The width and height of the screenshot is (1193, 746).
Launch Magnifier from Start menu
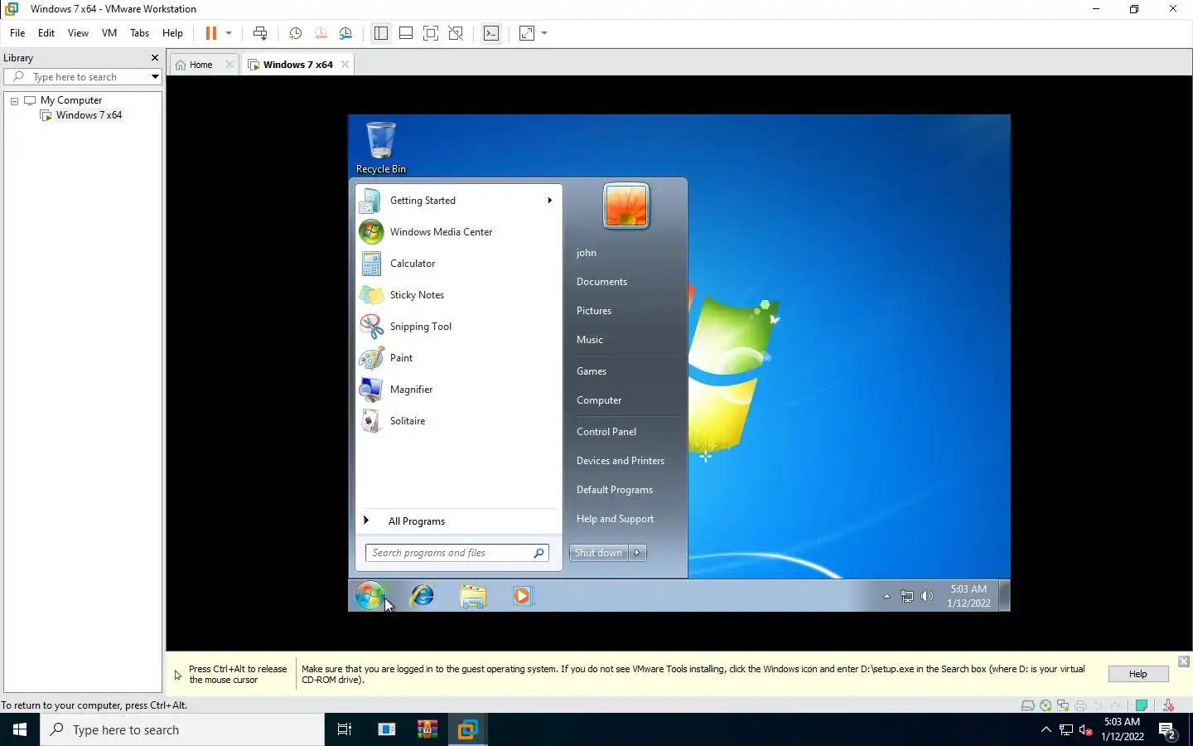tap(459, 390)
